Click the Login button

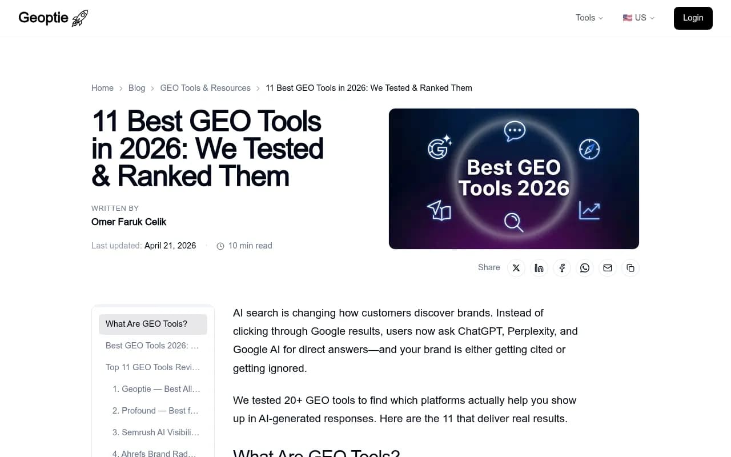coord(693,18)
